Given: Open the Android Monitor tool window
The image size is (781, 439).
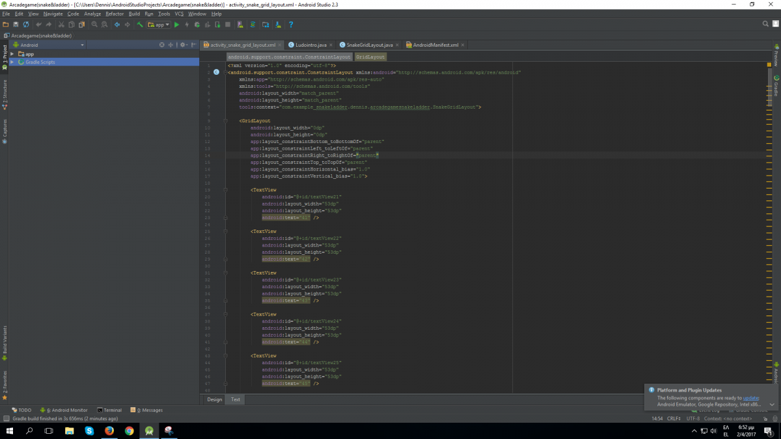Looking at the screenshot, I should coord(64,410).
